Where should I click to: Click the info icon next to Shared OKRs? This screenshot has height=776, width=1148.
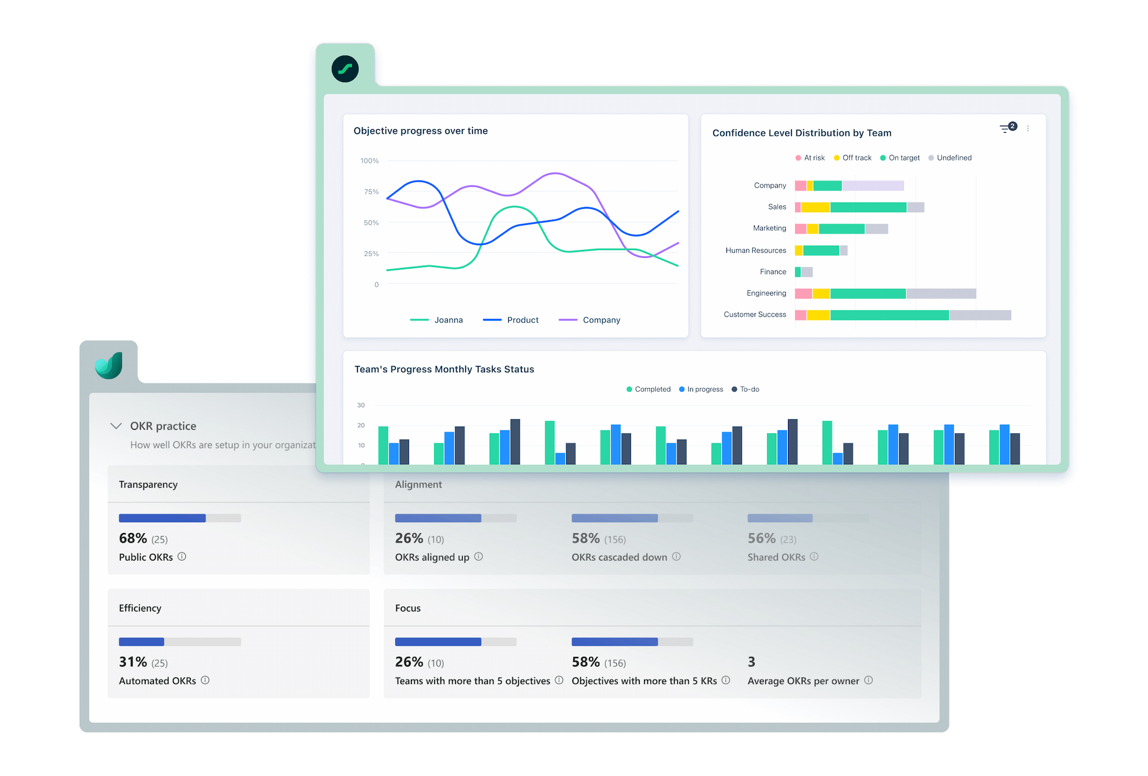click(814, 557)
